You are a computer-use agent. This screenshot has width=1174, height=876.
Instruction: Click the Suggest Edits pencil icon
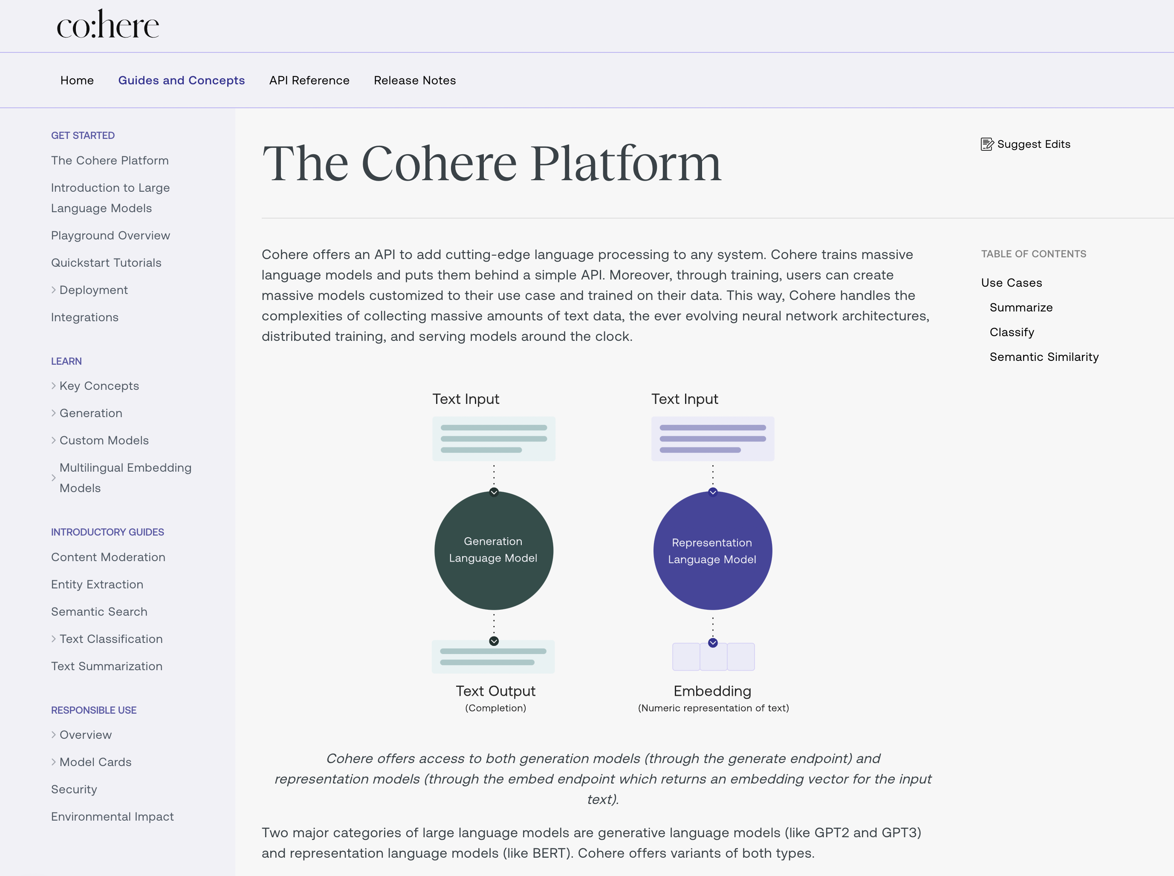[x=987, y=144]
